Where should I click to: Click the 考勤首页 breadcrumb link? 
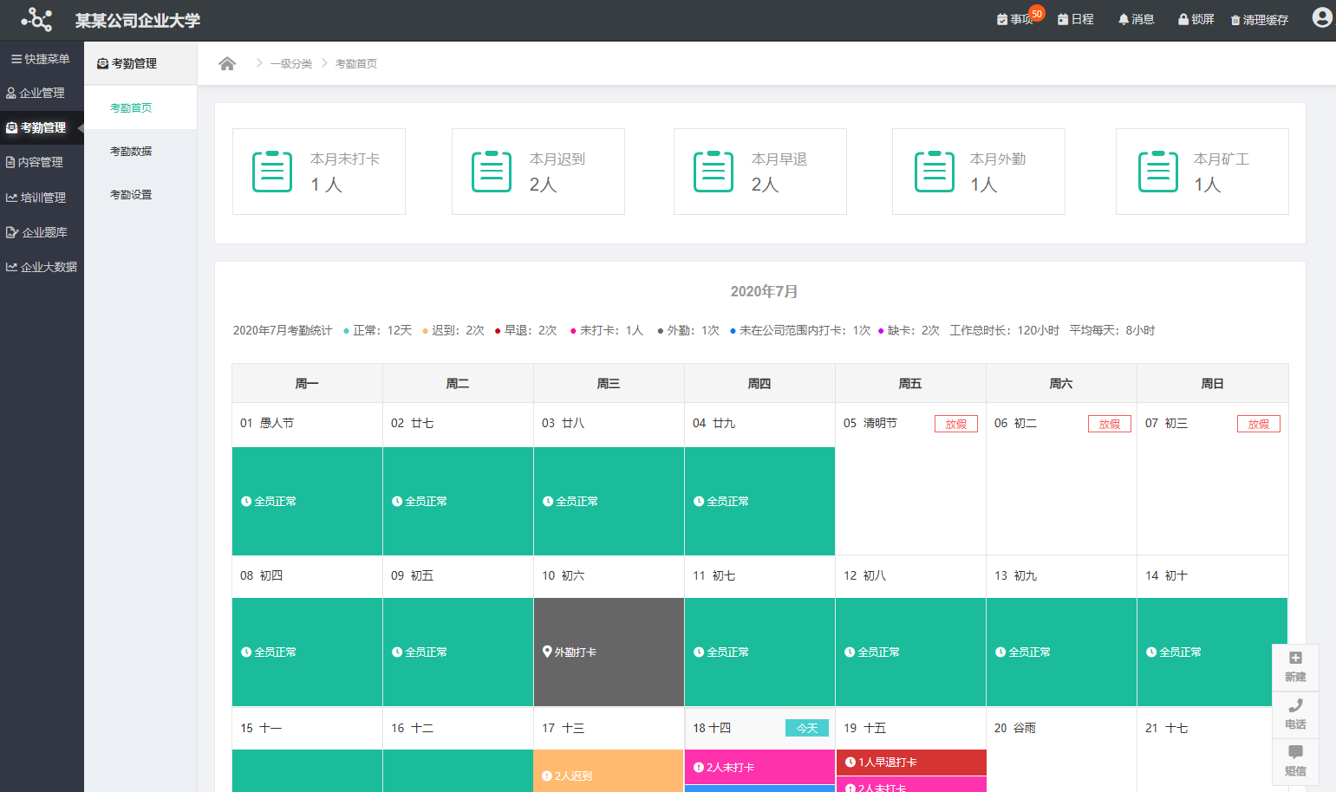tap(356, 64)
